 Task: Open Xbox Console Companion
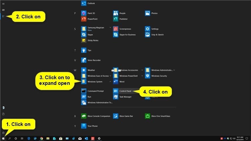click(96, 116)
